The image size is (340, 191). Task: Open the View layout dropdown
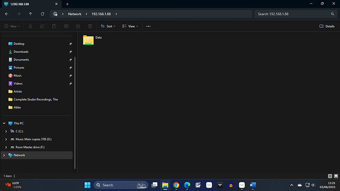click(130, 26)
